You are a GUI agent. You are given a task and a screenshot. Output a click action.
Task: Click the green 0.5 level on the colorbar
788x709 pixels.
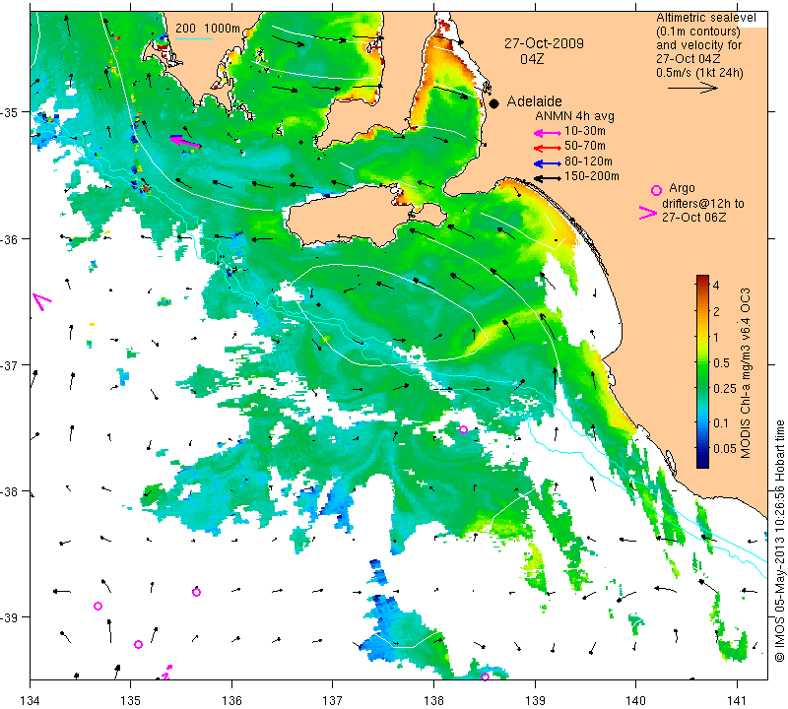(702, 362)
